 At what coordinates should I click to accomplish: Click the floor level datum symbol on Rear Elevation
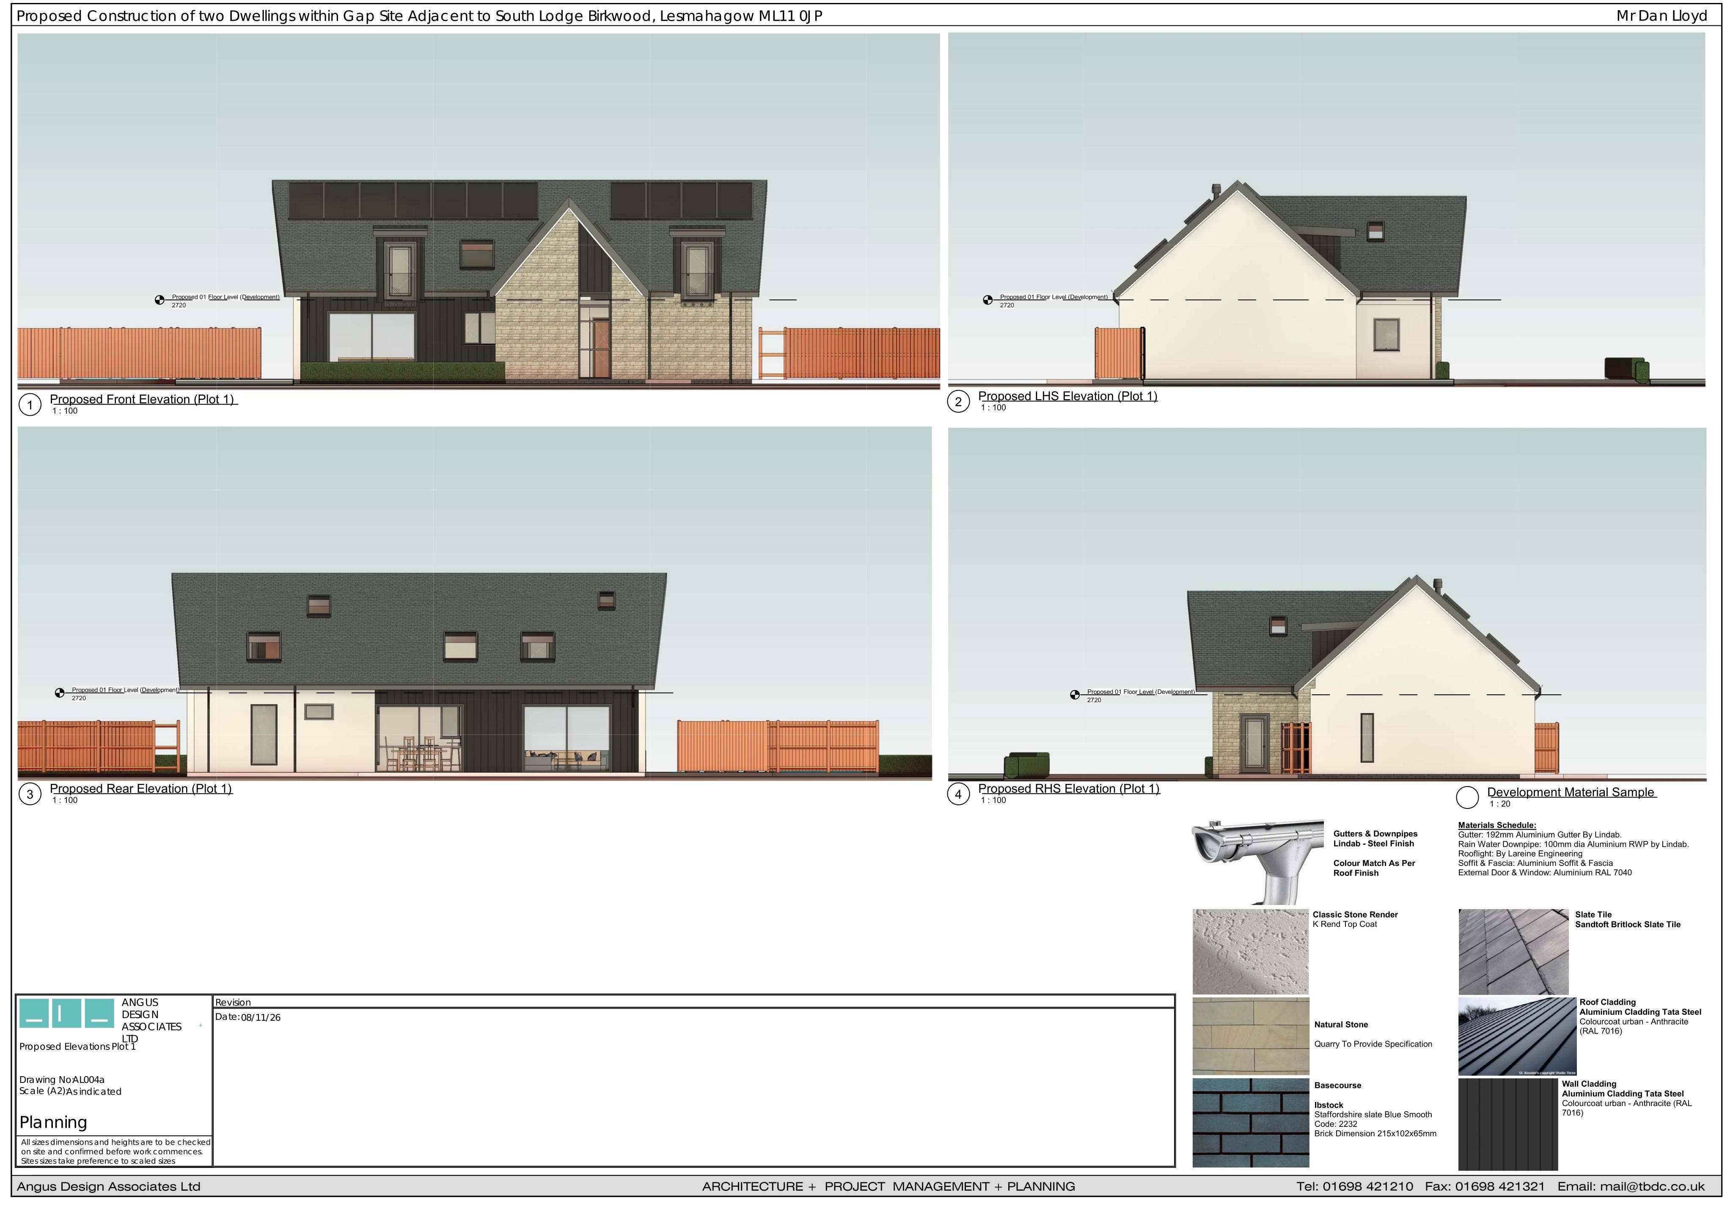60,693
